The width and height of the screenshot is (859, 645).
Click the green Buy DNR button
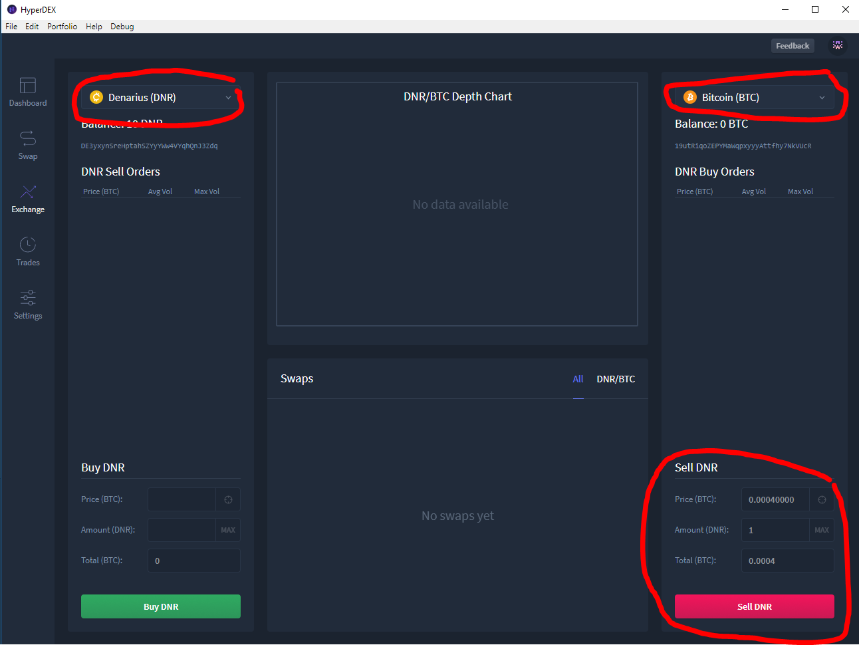point(161,606)
